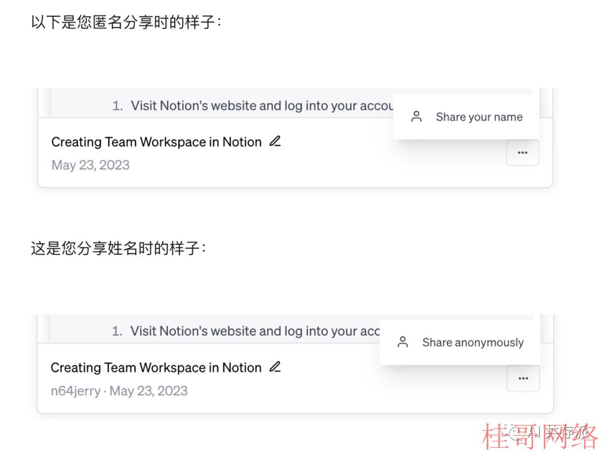Image resolution: width=609 pixels, height=459 pixels.
Task: Click the edit pencil next to May 23, 2023 card title
Action: 275,141
